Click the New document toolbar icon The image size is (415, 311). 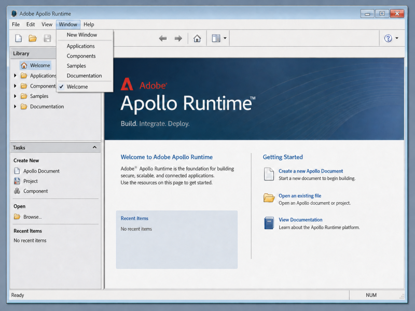18,38
